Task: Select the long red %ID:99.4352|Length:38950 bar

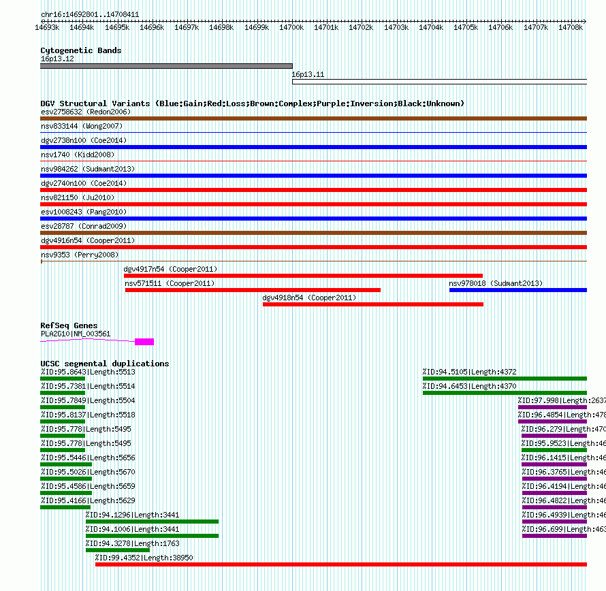Action: (x=341, y=564)
